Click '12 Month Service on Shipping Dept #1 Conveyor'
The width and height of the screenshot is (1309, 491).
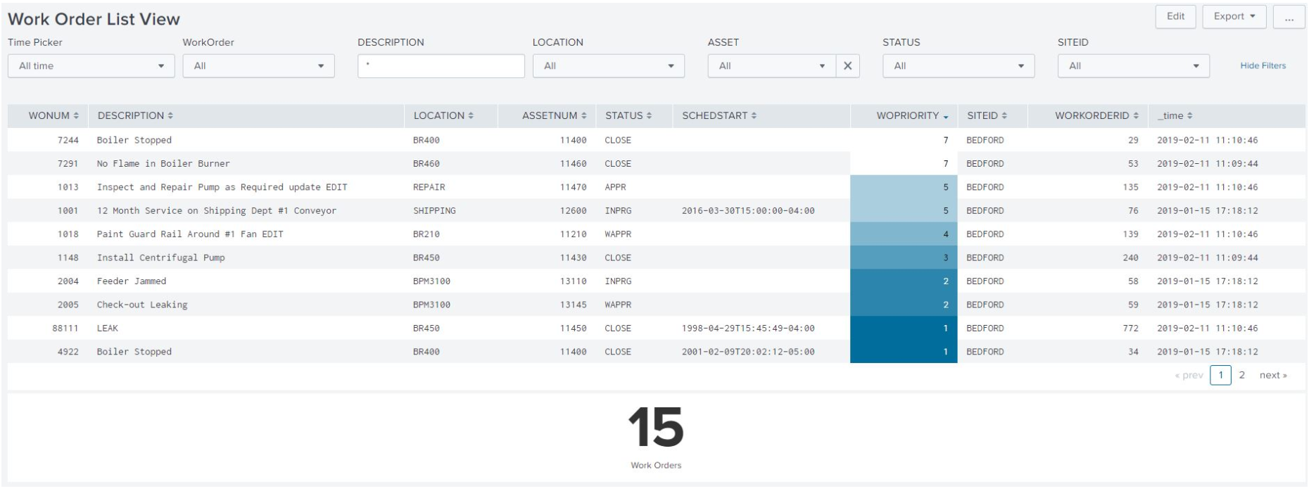click(x=216, y=210)
